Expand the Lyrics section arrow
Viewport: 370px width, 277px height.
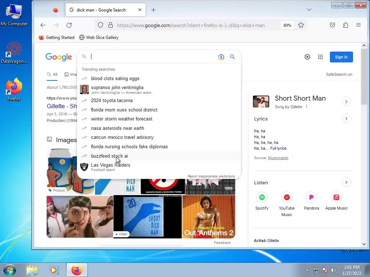pos(346,118)
